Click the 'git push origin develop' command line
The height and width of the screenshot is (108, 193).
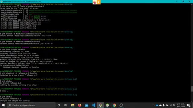tap(13, 49)
